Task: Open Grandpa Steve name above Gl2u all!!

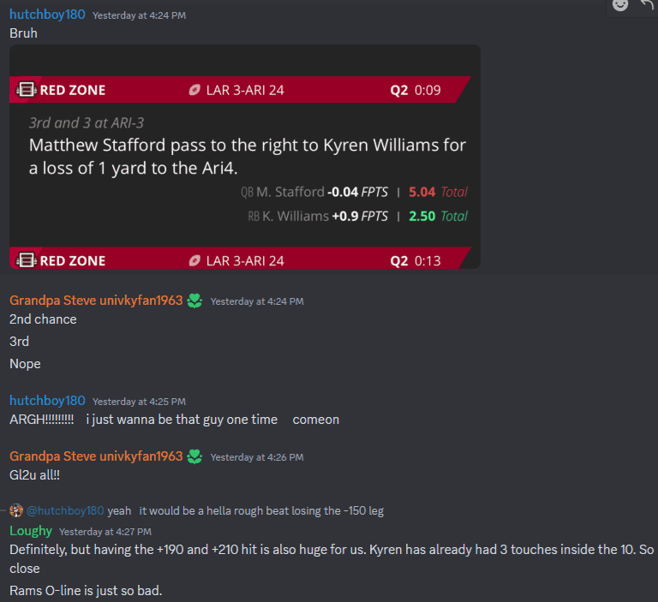Action: point(96,456)
